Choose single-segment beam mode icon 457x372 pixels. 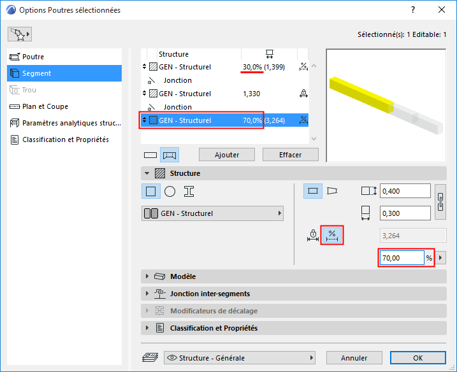click(x=150, y=155)
